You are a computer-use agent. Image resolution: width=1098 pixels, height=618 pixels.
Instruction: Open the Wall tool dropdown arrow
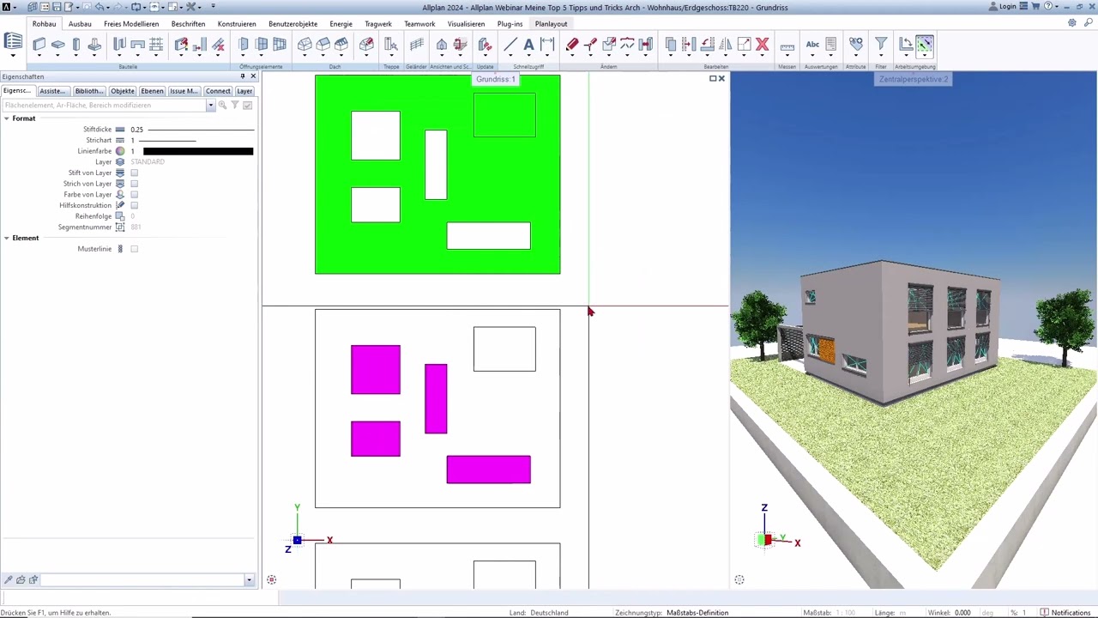(x=39, y=57)
